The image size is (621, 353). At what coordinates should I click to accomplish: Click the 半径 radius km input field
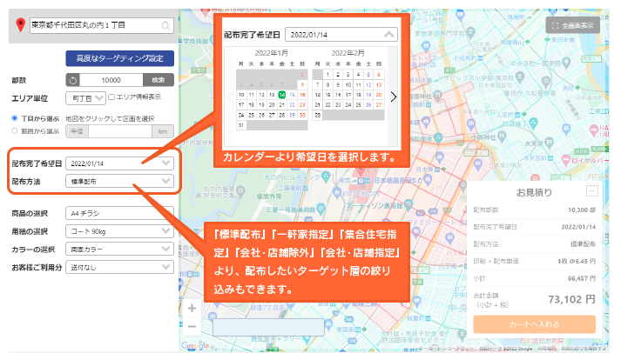point(120,131)
